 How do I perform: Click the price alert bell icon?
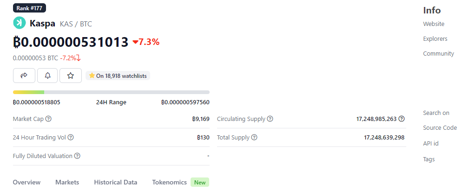tap(47, 76)
